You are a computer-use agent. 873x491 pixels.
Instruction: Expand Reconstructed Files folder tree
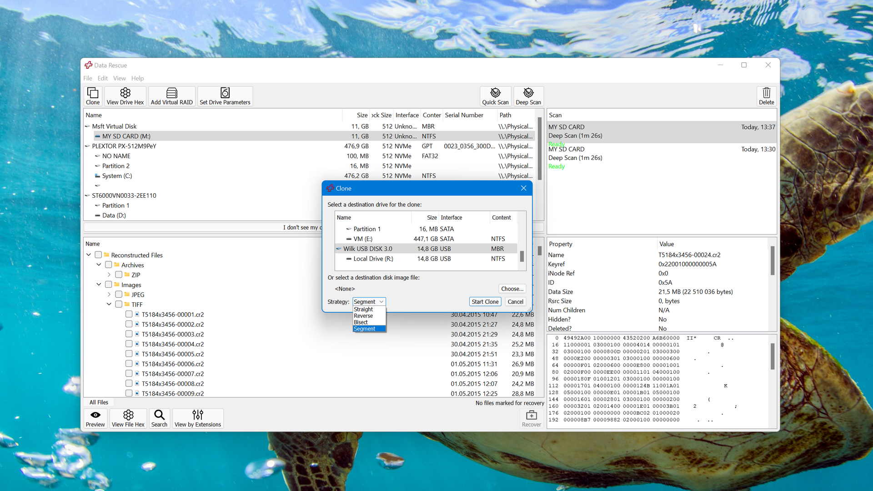coord(88,255)
